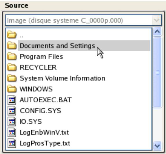This screenshot has width=166, height=154.
Task: Select the LogEnbWinV.txt file name
Action: point(44,132)
